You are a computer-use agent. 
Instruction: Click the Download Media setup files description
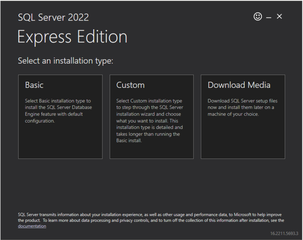pos(242,107)
